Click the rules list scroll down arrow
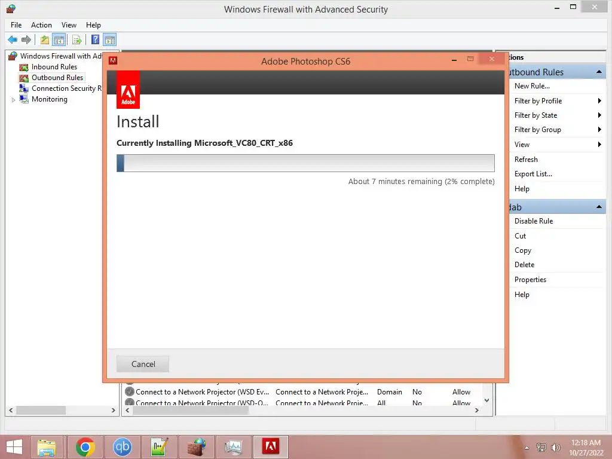The image size is (612, 459). click(x=486, y=400)
